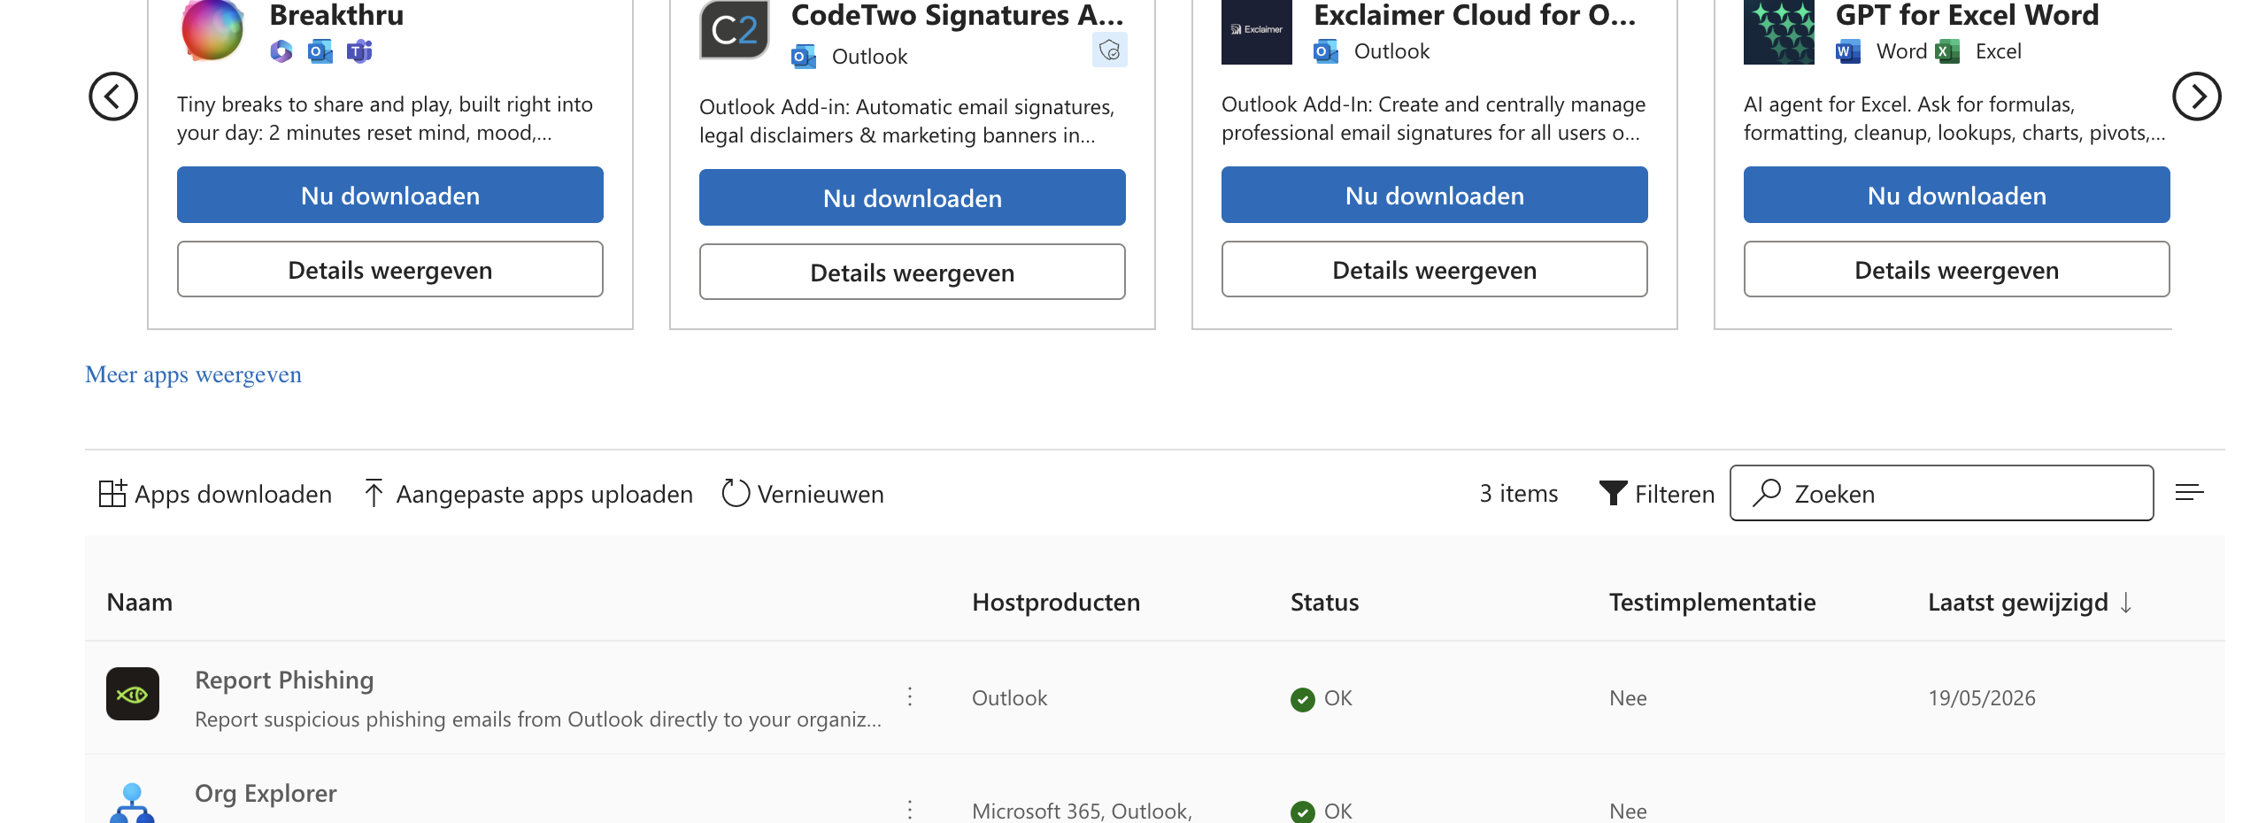This screenshot has width=2266, height=823.
Task: Click the Word icon on the GPT card
Action: pyautogui.click(x=1848, y=51)
